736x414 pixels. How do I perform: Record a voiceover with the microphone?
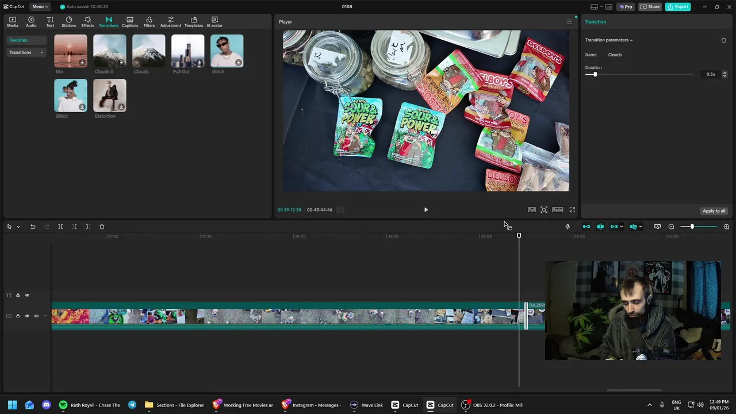click(x=568, y=227)
